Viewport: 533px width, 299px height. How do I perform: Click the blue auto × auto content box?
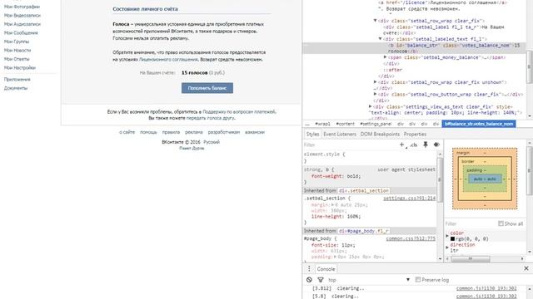click(x=485, y=179)
